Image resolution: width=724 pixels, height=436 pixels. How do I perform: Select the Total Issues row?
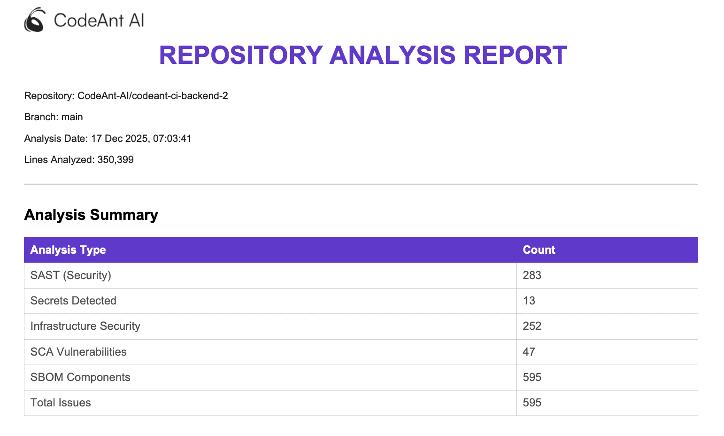click(x=60, y=403)
